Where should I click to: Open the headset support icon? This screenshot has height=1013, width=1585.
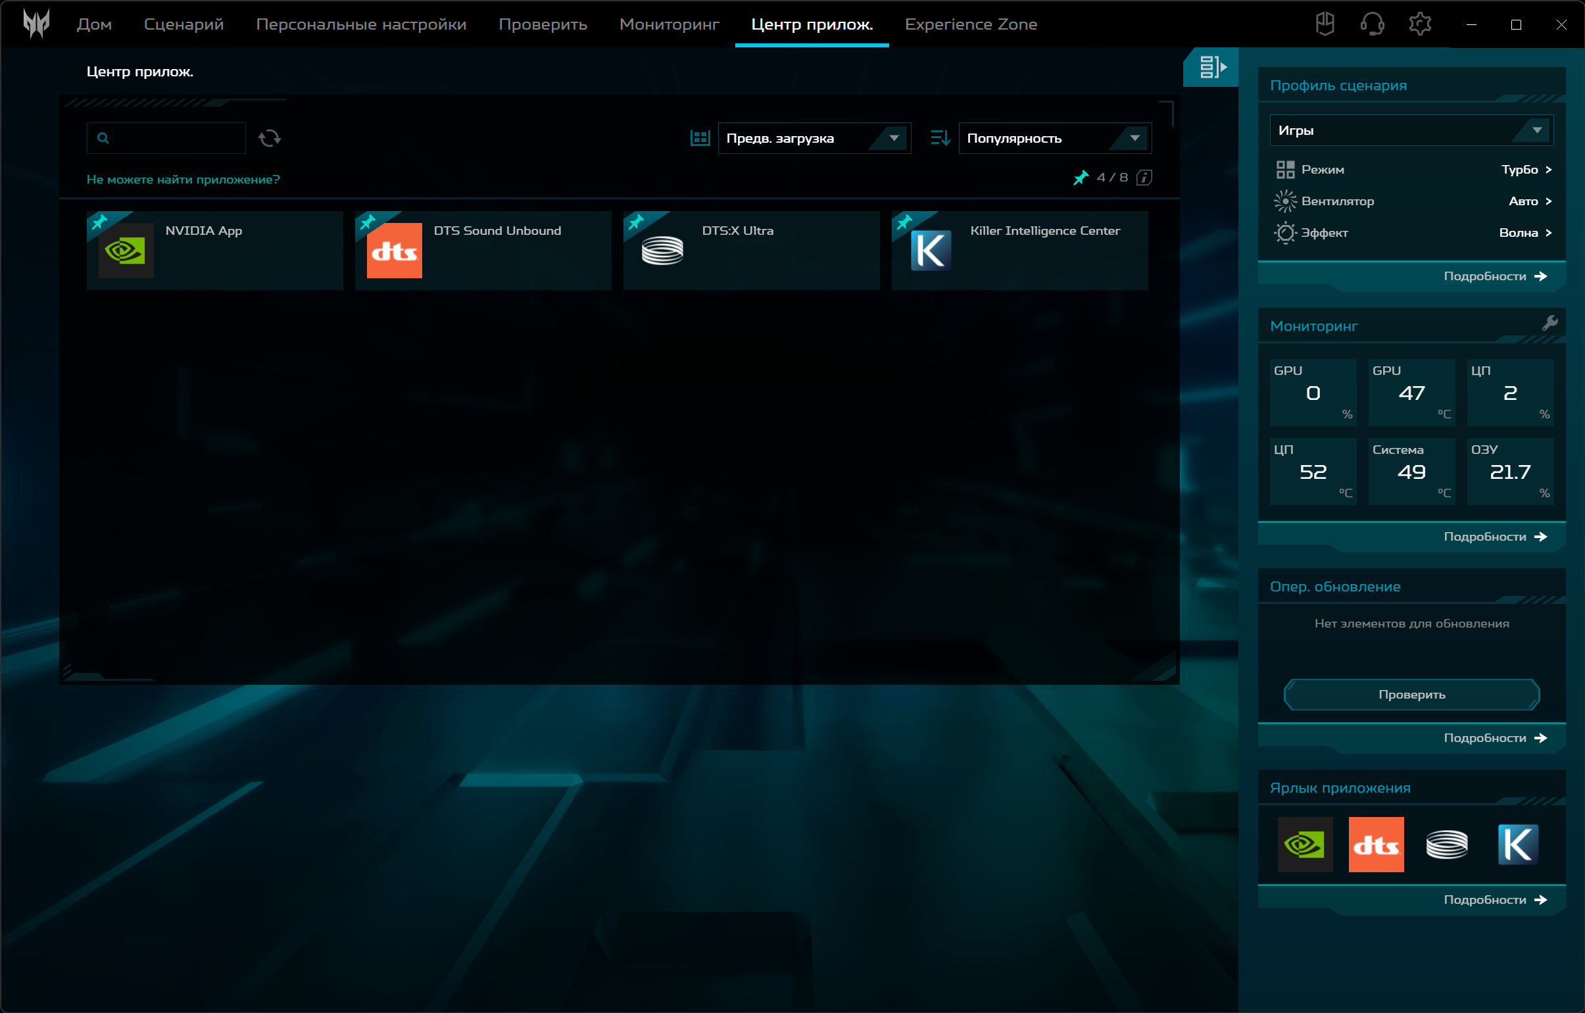click(1372, 24)
